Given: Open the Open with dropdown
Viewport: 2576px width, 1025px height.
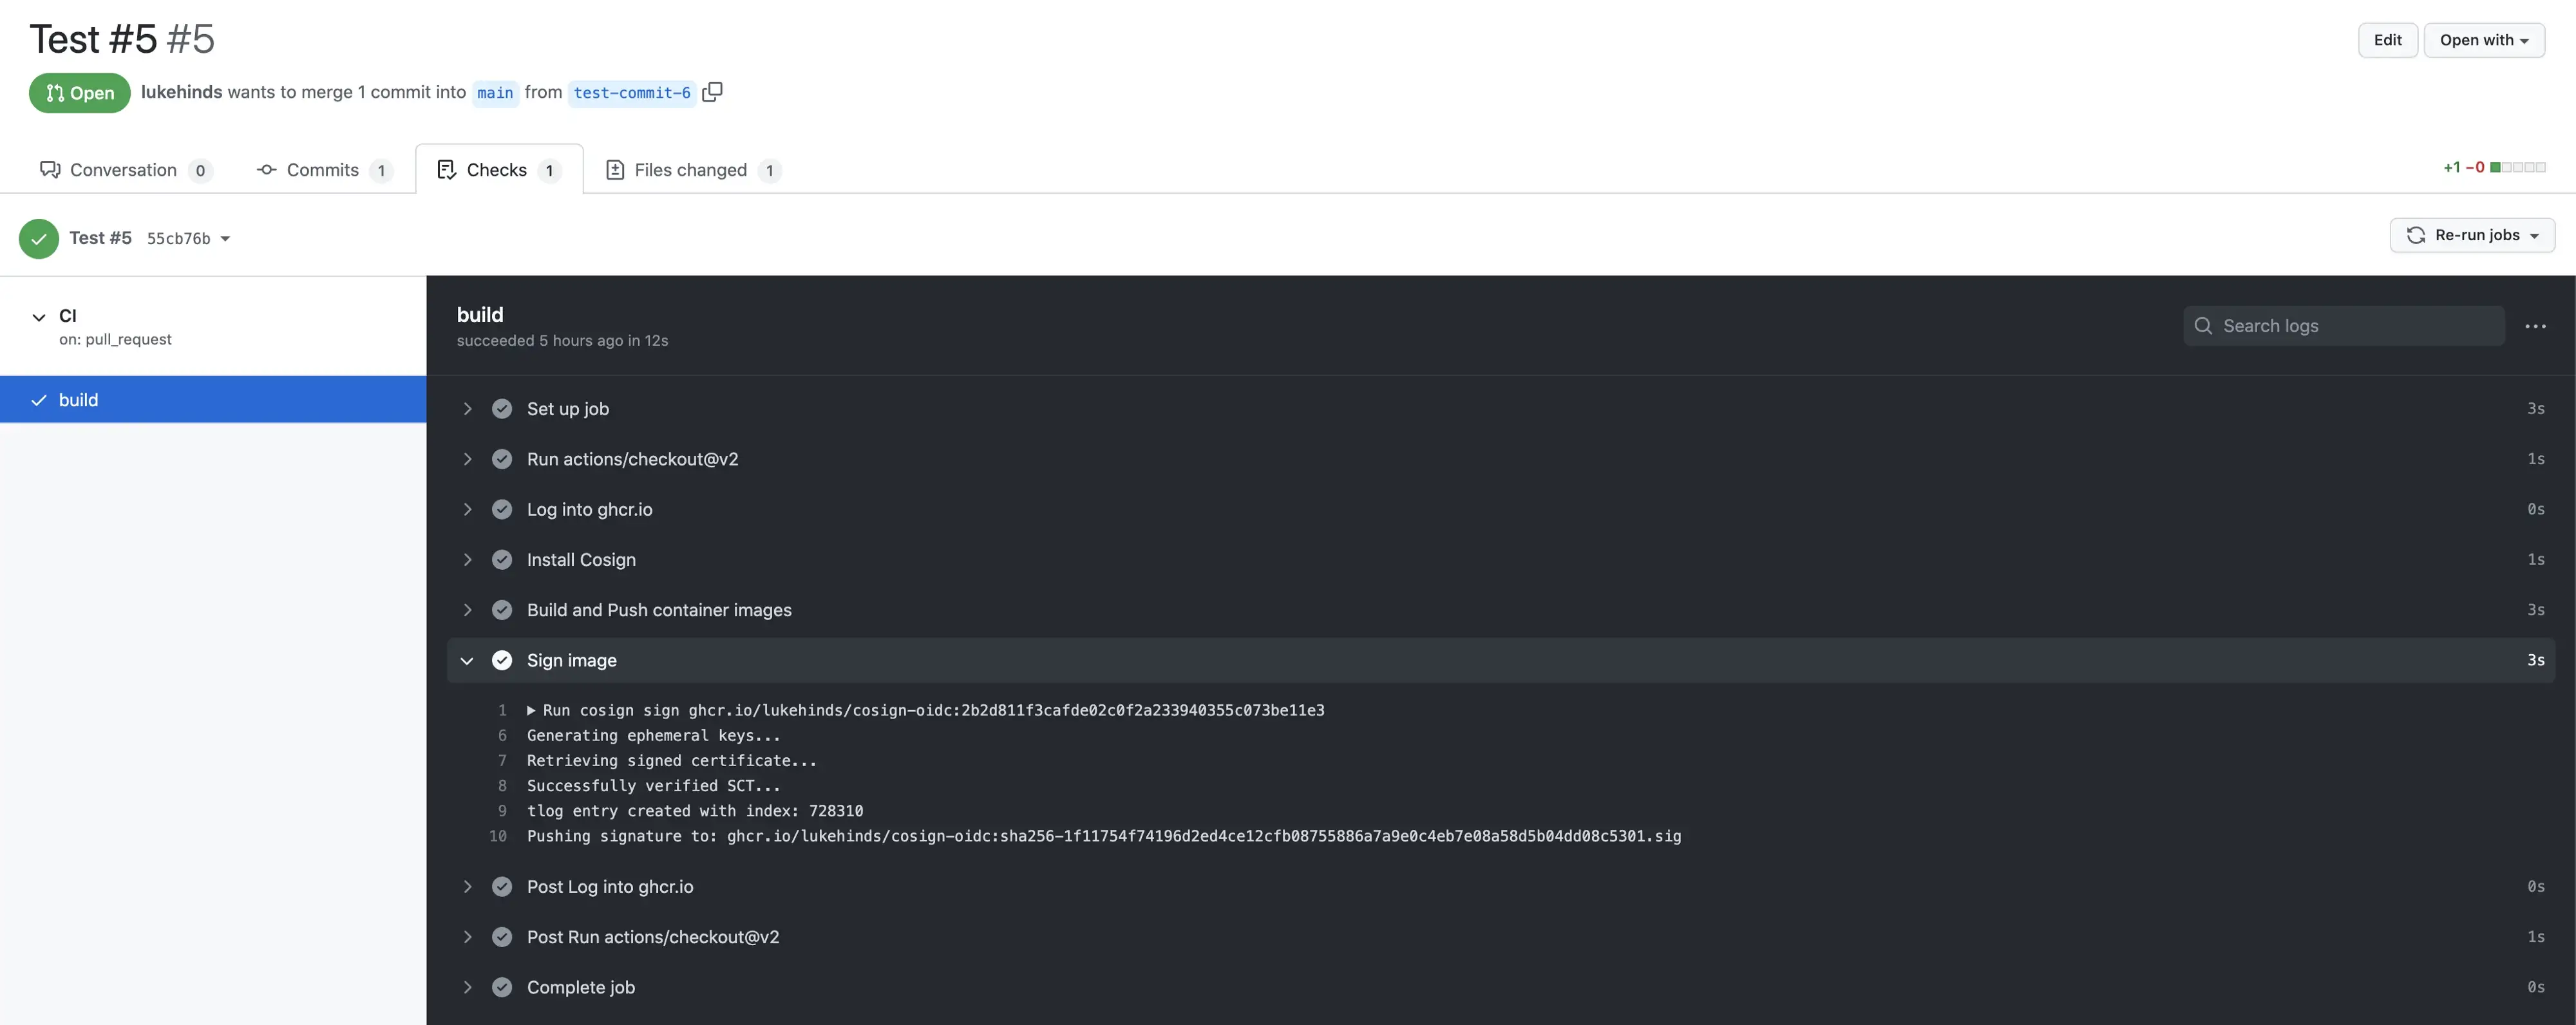Looking at the screenshot, I should [2484, 40].
